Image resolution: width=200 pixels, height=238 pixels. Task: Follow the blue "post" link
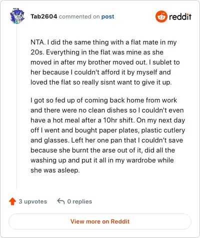(x=108, y=16)
